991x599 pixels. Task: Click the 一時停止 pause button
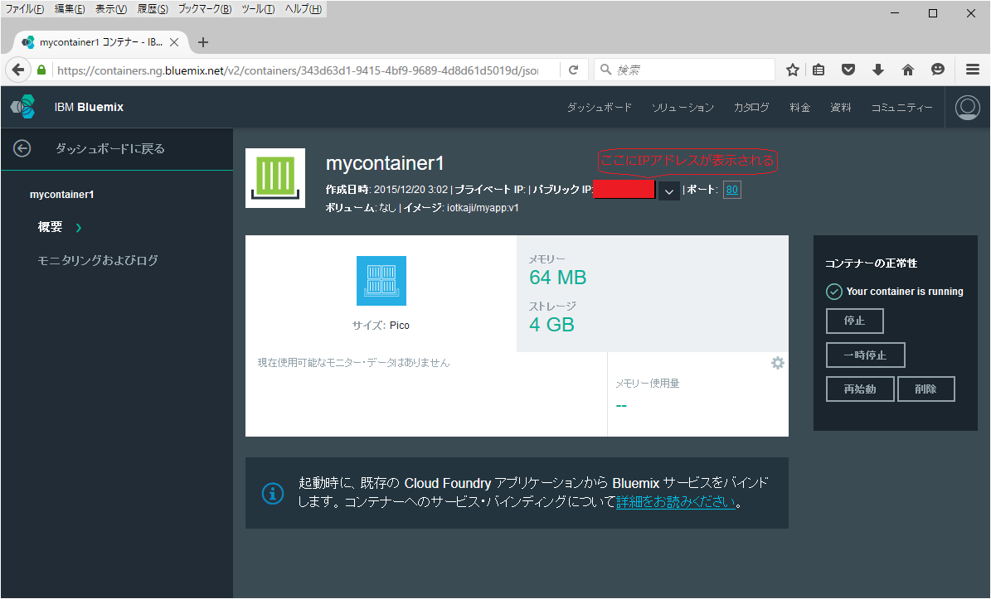point(865,355)
